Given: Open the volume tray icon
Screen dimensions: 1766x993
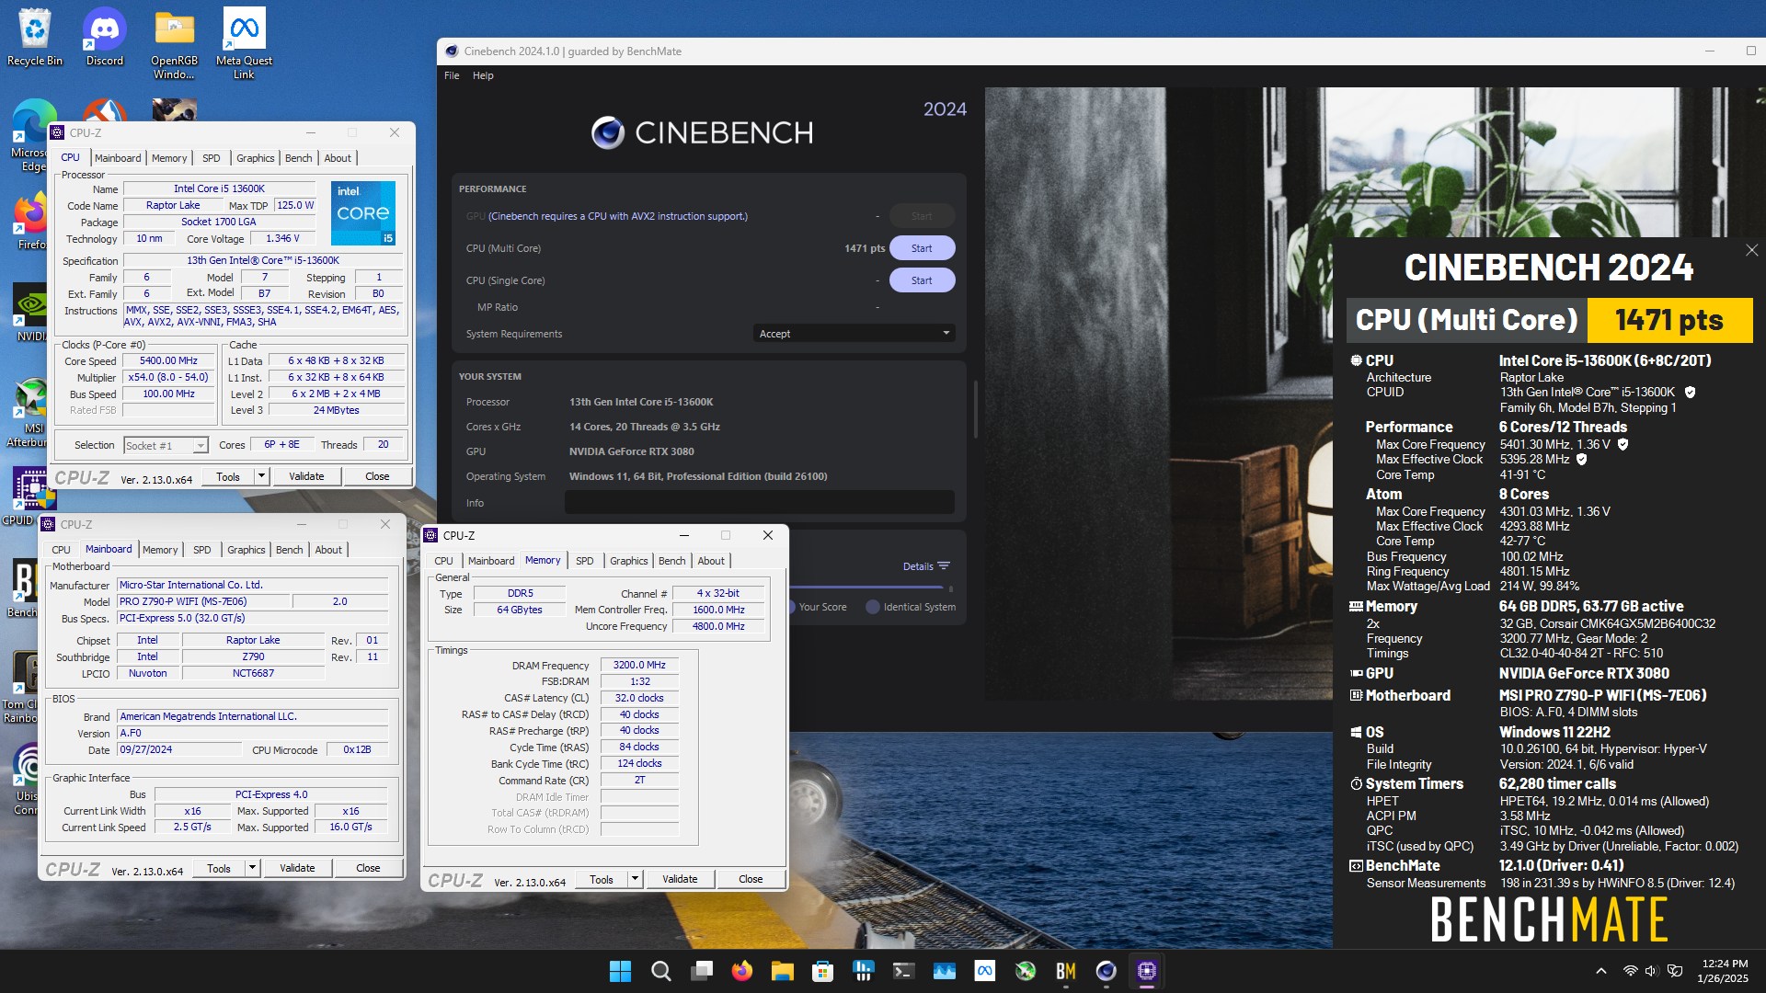Looking at the screenshot, I should (x=1650, y=971).
